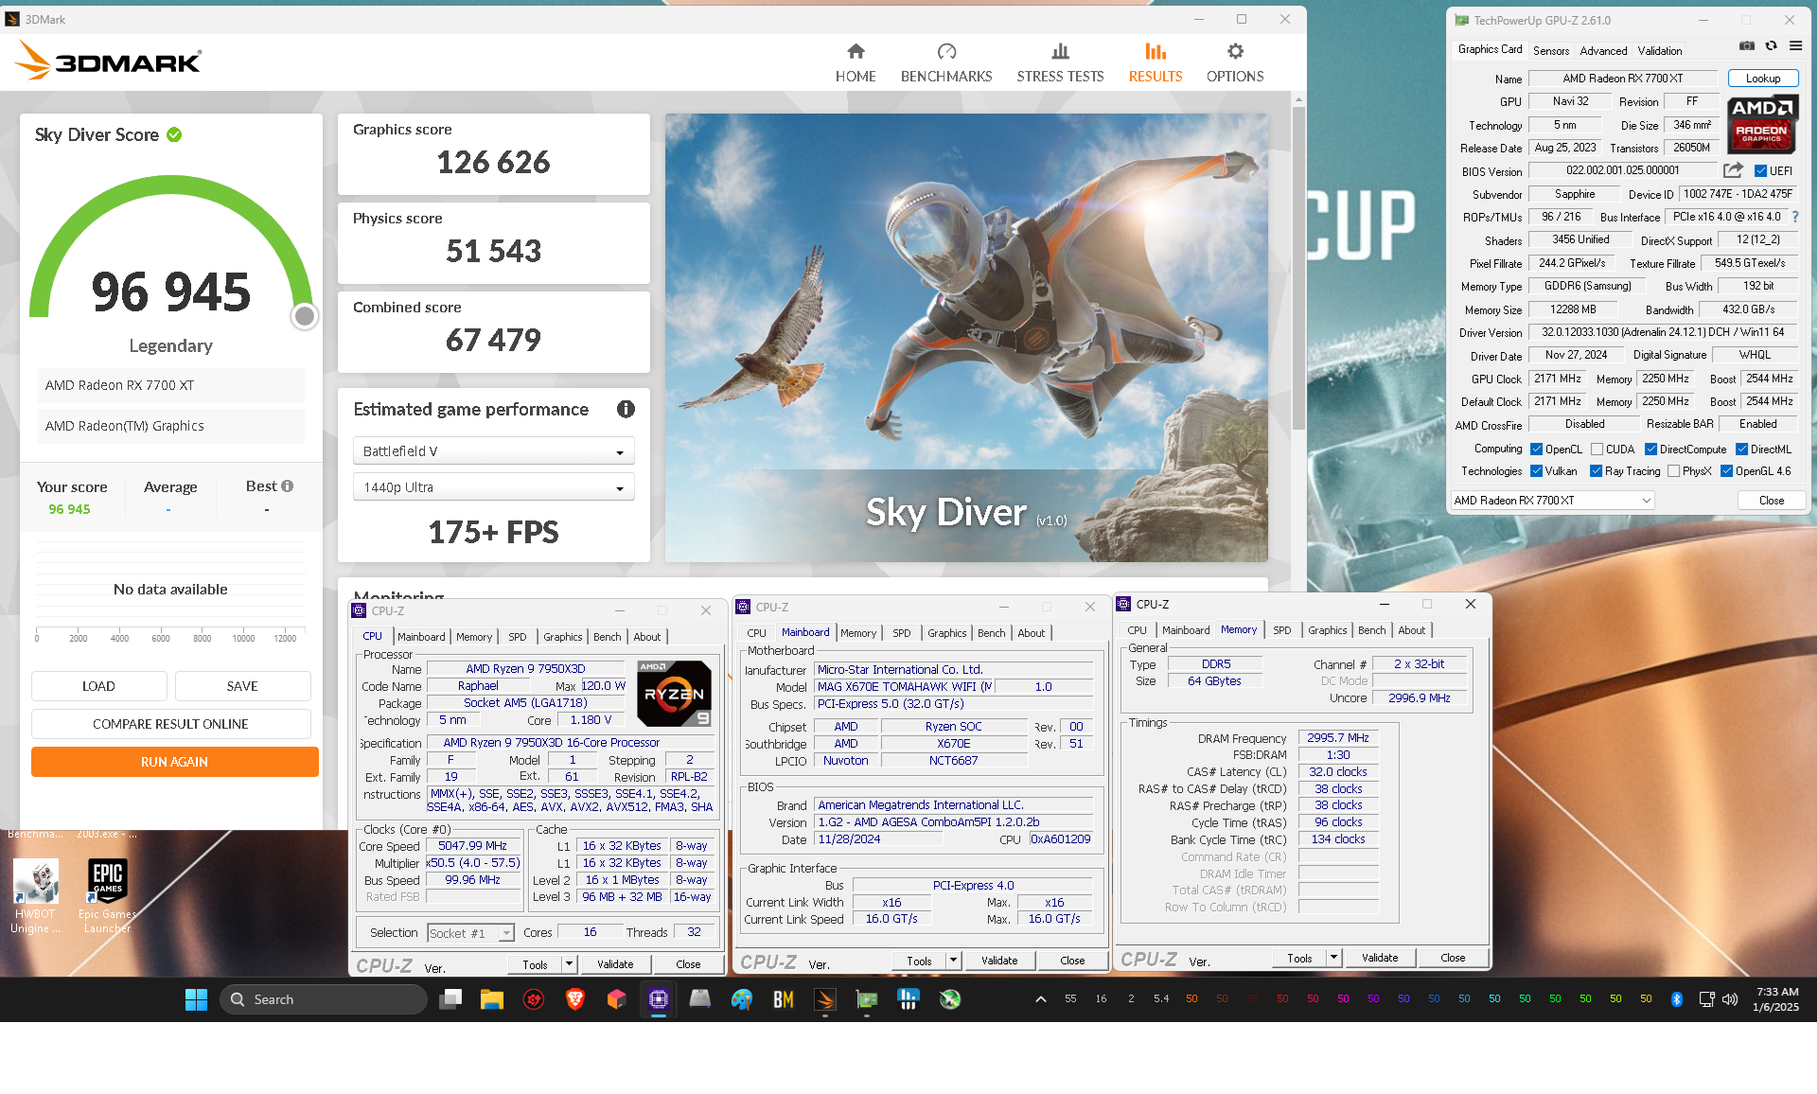Open 3DMark Stress Tests icon

[1060, 51]
